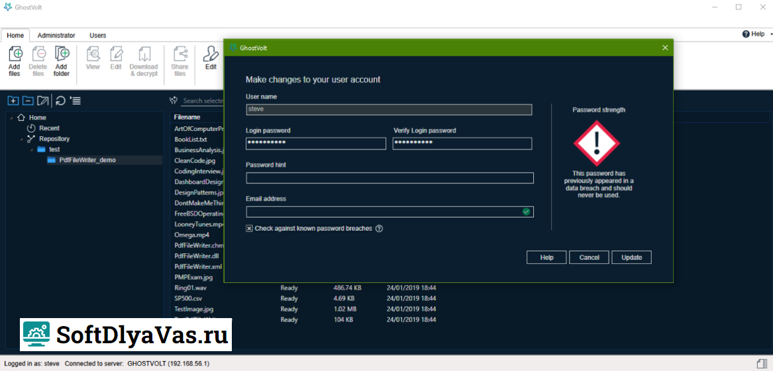The width and height of the screenshot is (773, 371).
Task: Click the Filename column header
Action: 187,117
